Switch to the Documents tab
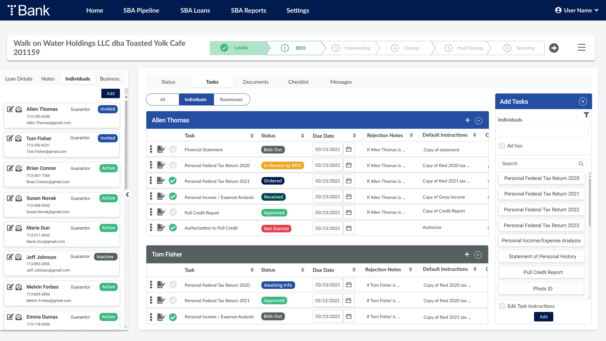Viewport: 606px width, 341px height. click(x=256, y=82)
